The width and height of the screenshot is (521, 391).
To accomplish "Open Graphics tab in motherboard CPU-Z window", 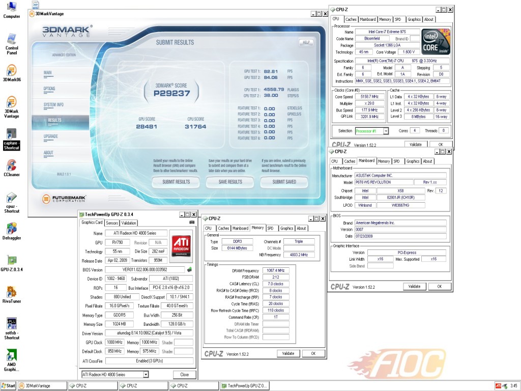I will 413,161.
